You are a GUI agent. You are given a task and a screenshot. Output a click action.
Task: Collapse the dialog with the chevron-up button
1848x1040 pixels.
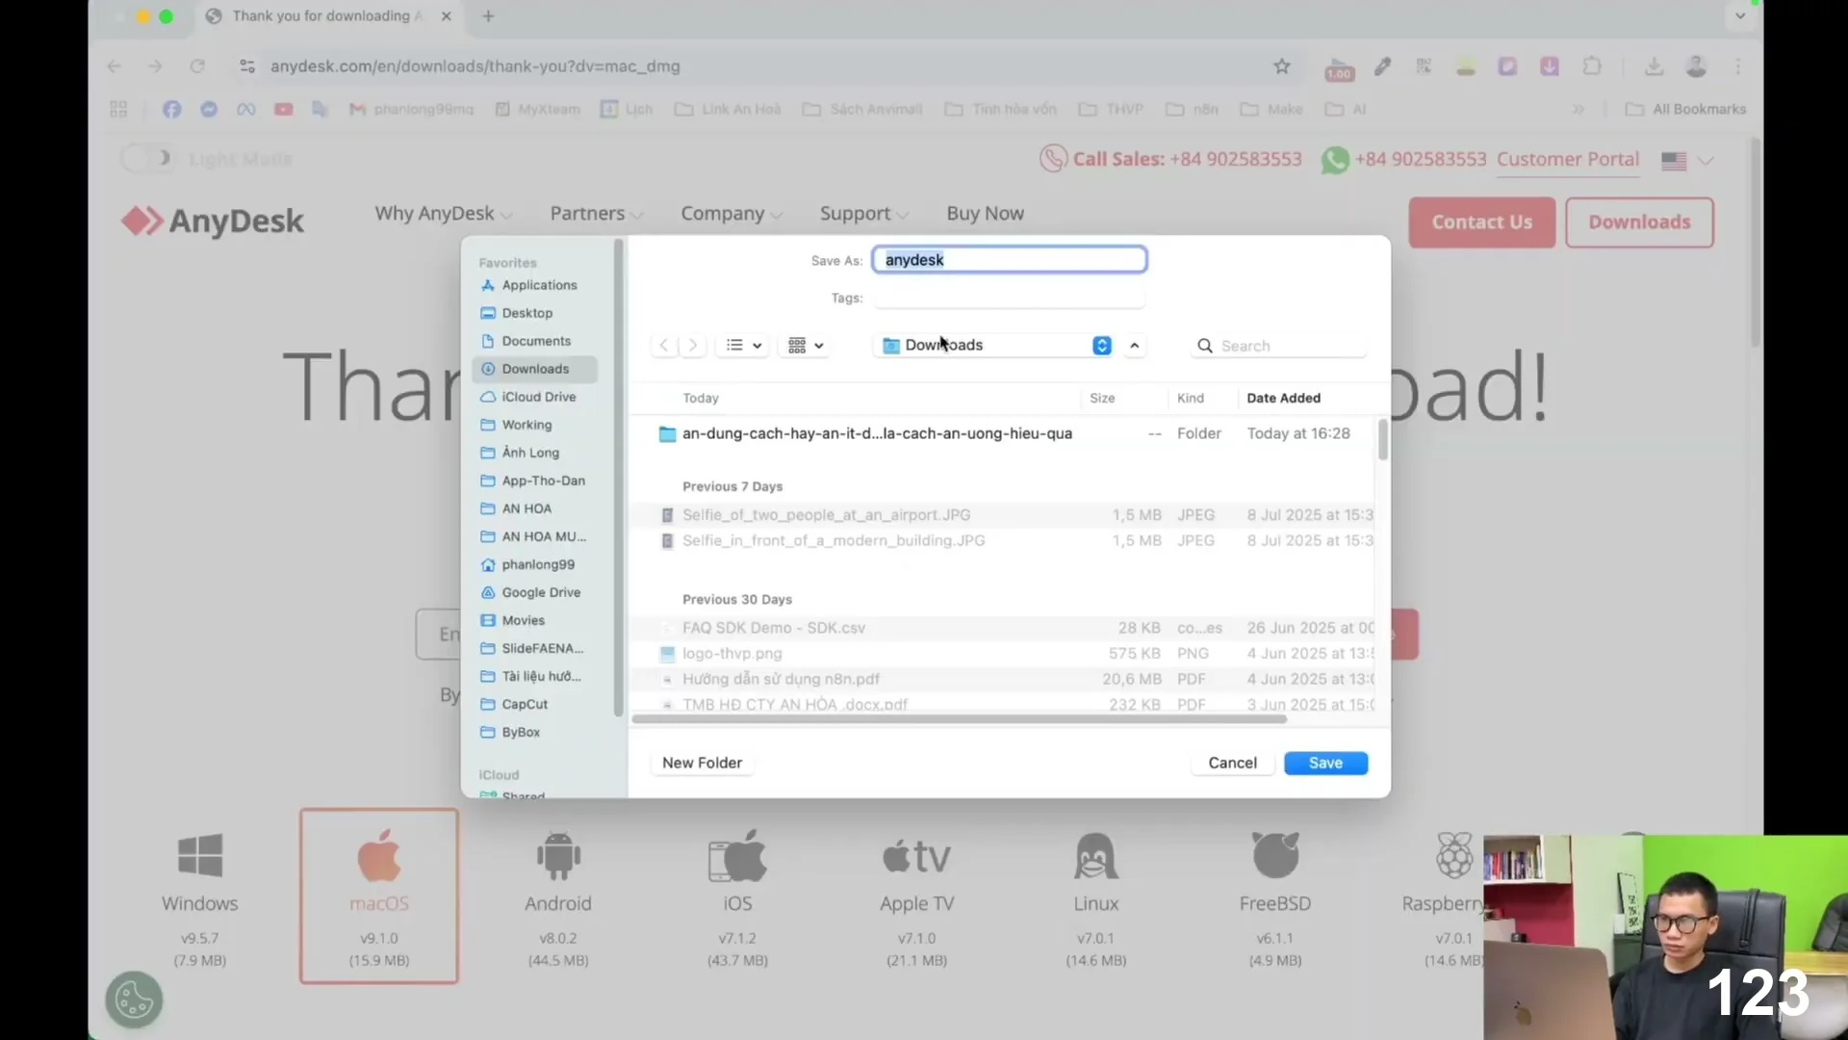click(1135, 346)
